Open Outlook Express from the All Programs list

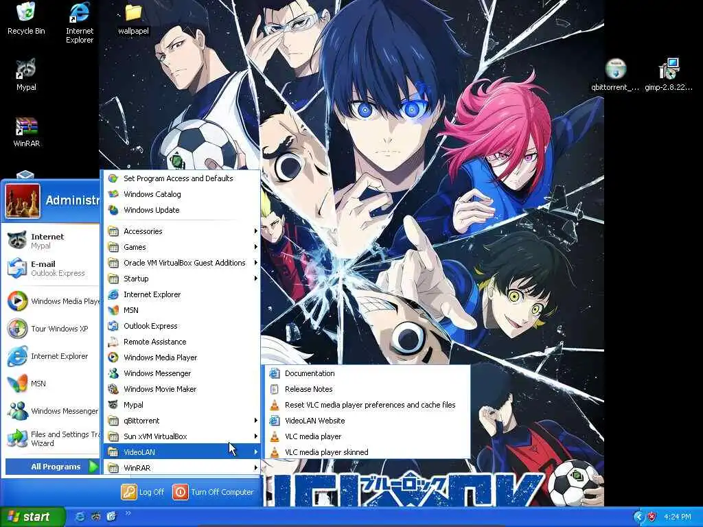pyautogui.click(x=182, y=326)
